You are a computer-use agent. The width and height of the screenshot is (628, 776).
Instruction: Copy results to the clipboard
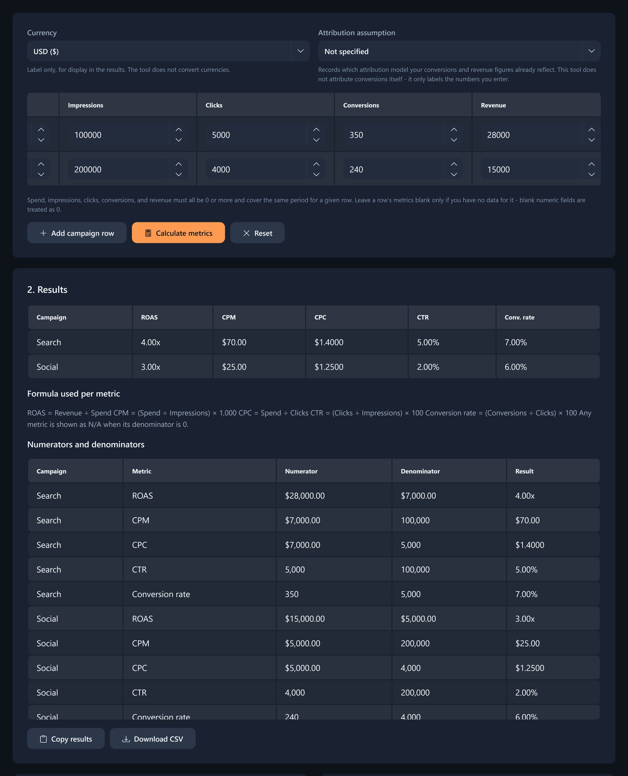66,739
